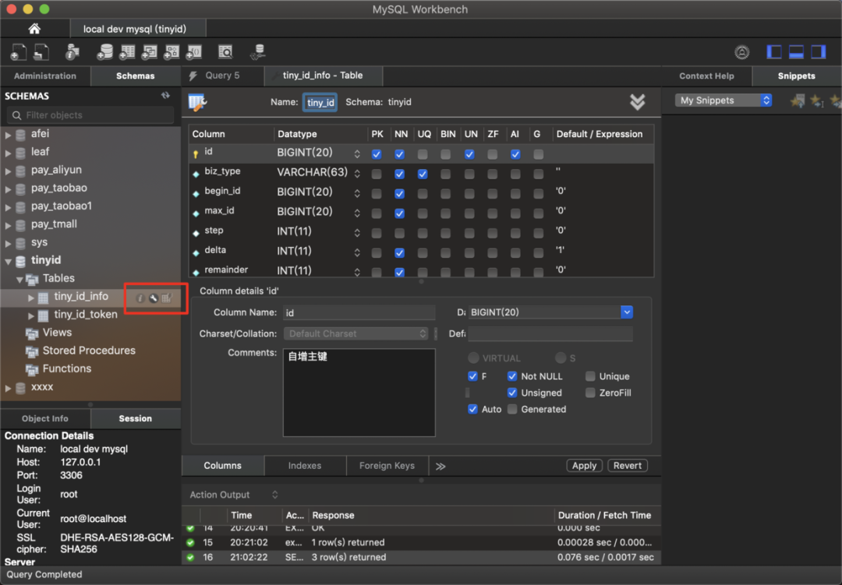This screenshot has height=585, width=842.
Task: Open the Action Output selector dropdown
Action: (274, 495)
